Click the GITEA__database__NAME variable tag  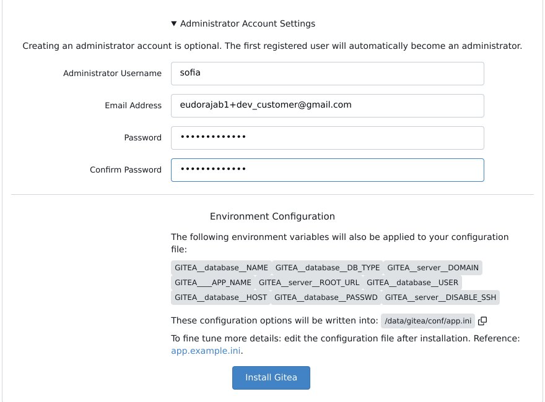[x=222, y=268]
